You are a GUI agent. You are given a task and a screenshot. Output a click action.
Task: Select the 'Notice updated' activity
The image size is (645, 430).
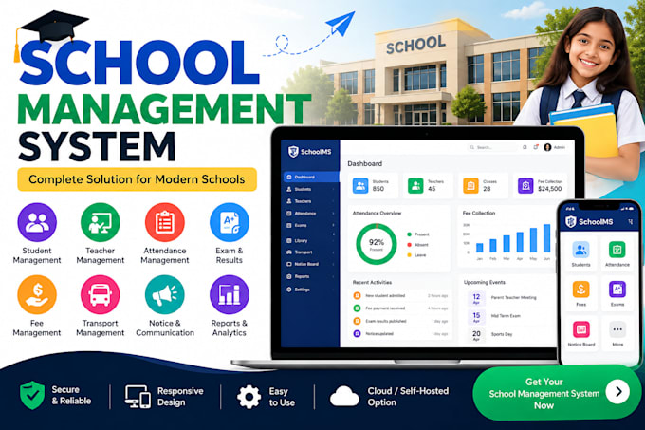click(400, 333)
